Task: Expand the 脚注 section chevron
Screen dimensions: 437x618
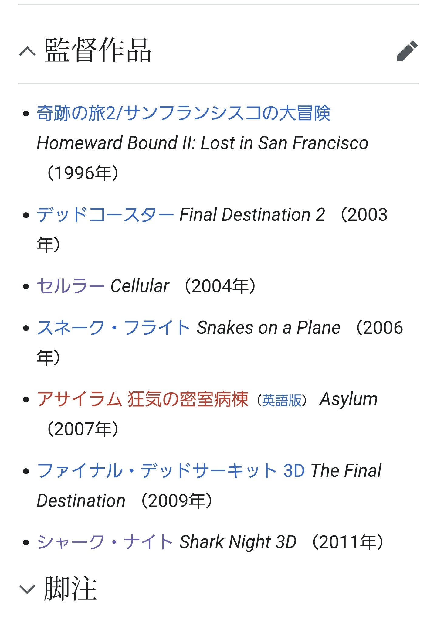Action: [27, 589]
